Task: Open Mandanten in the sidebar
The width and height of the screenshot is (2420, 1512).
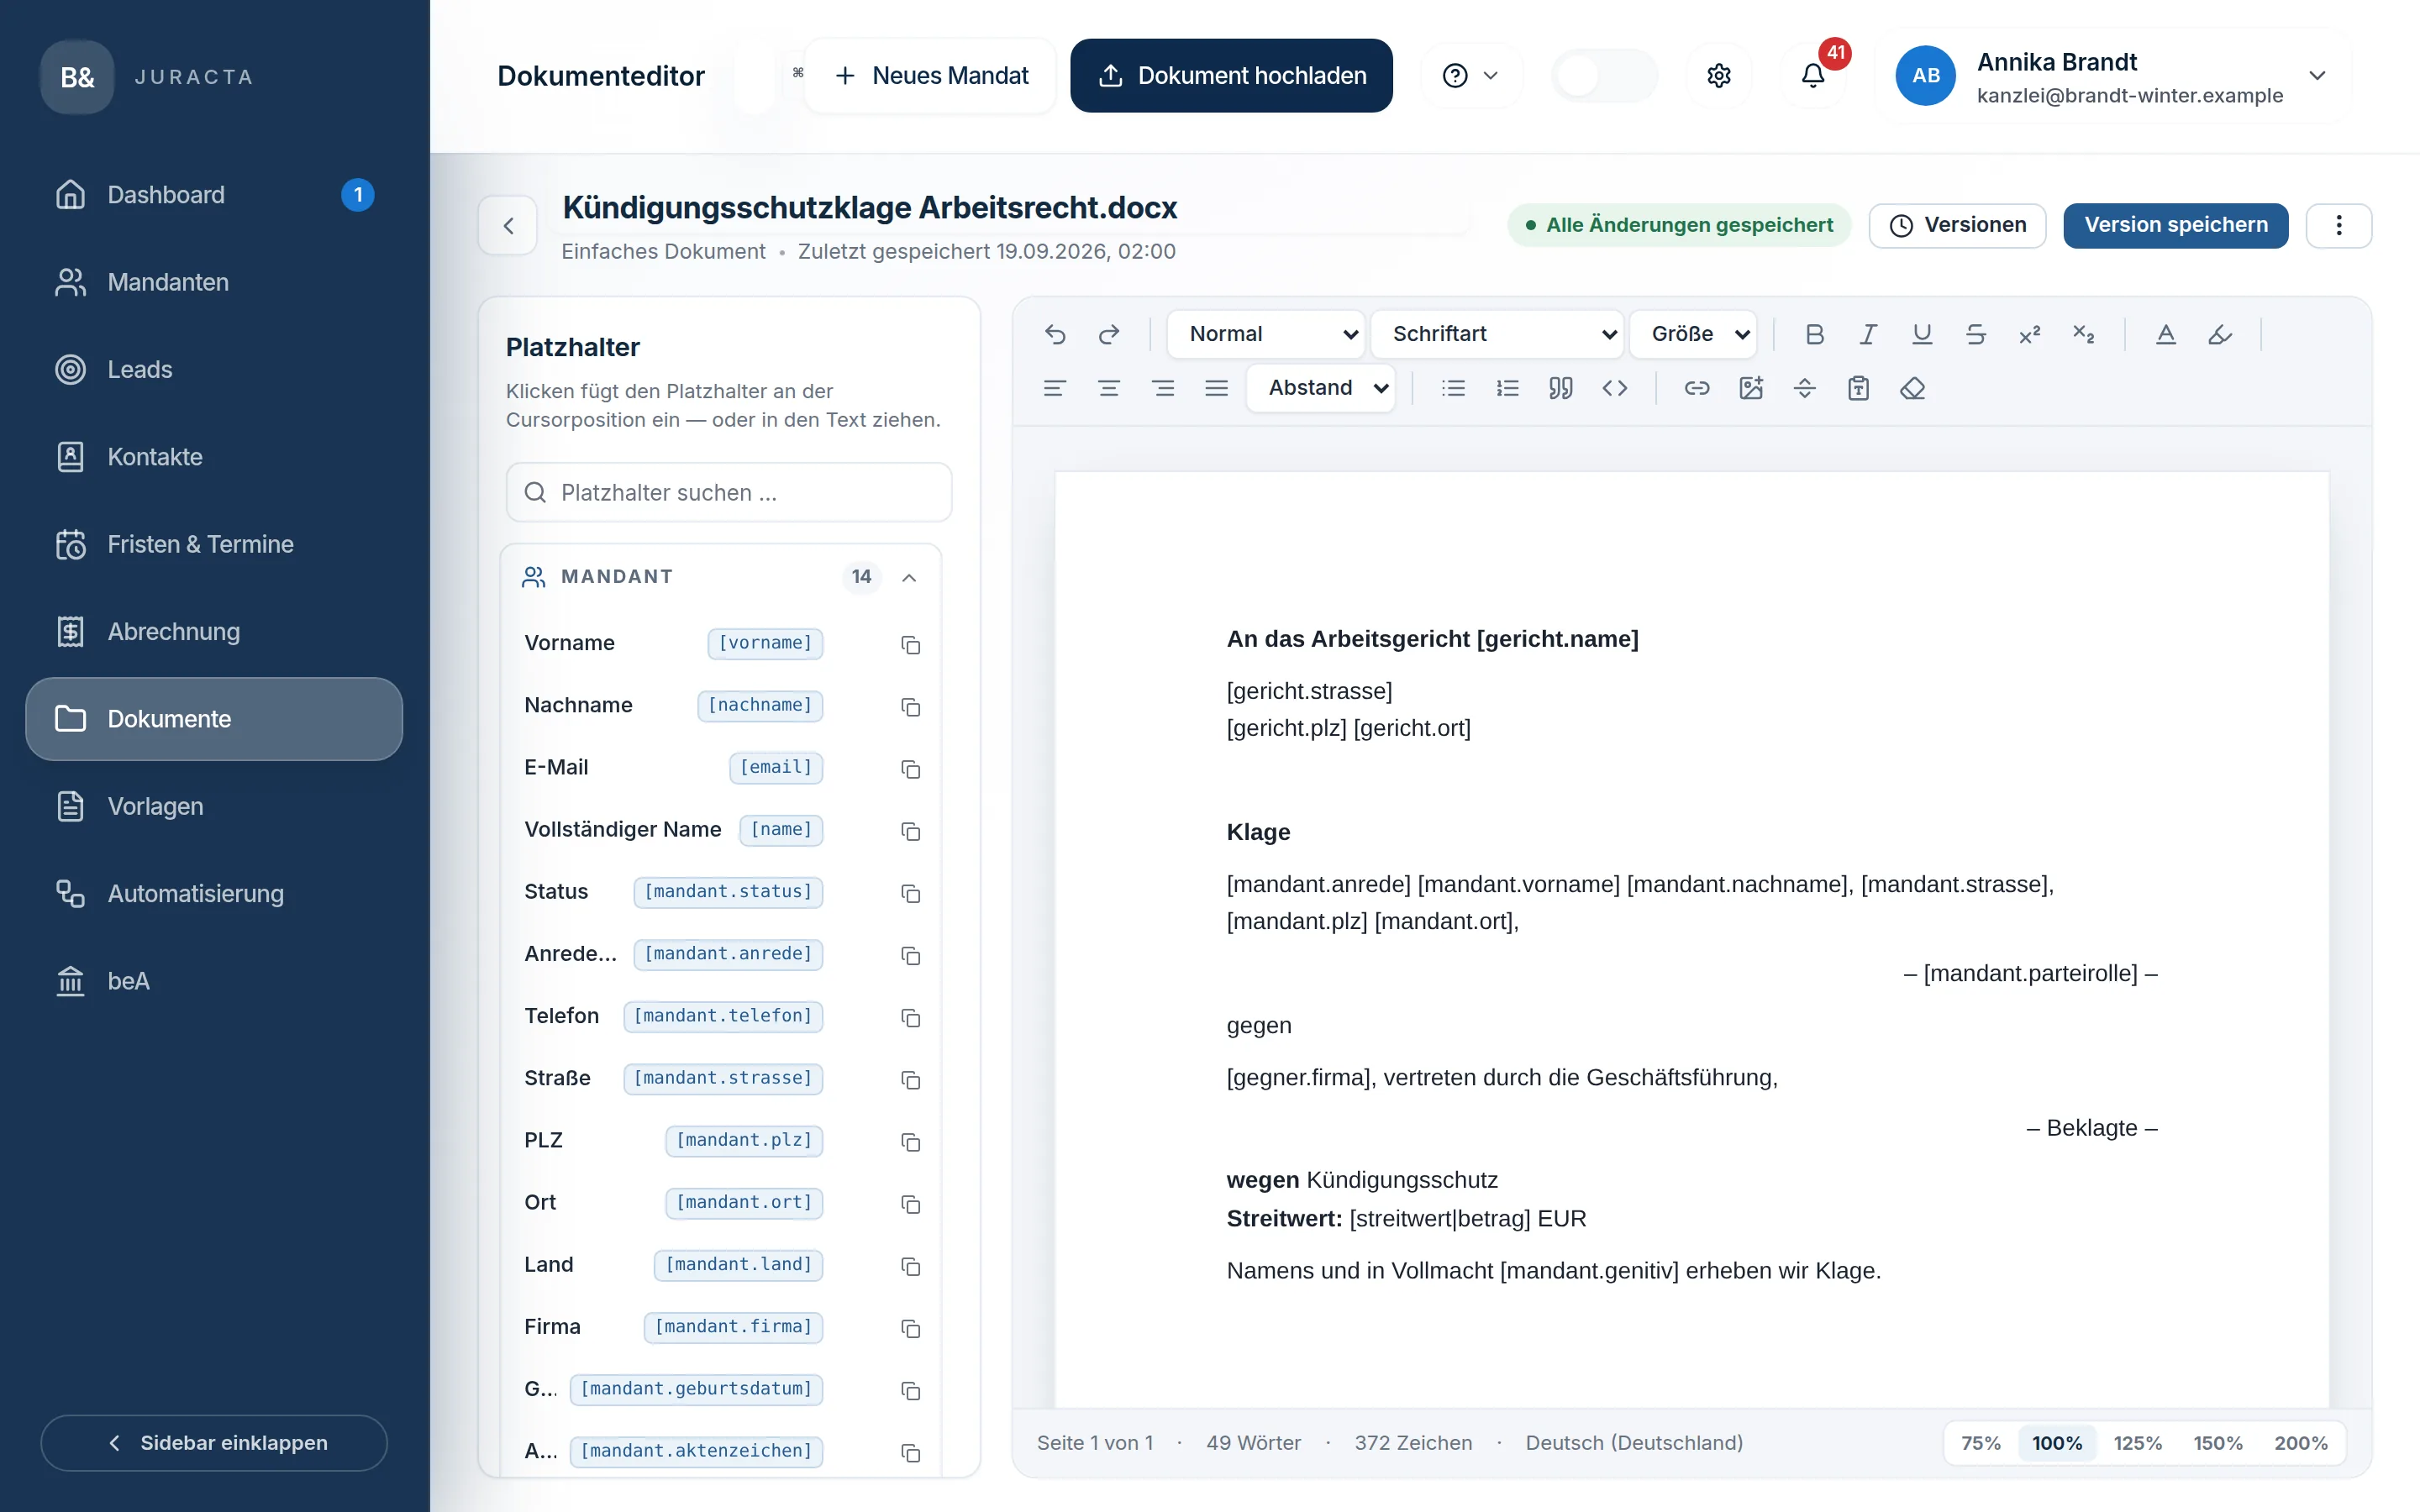Action: coord(214,282)
